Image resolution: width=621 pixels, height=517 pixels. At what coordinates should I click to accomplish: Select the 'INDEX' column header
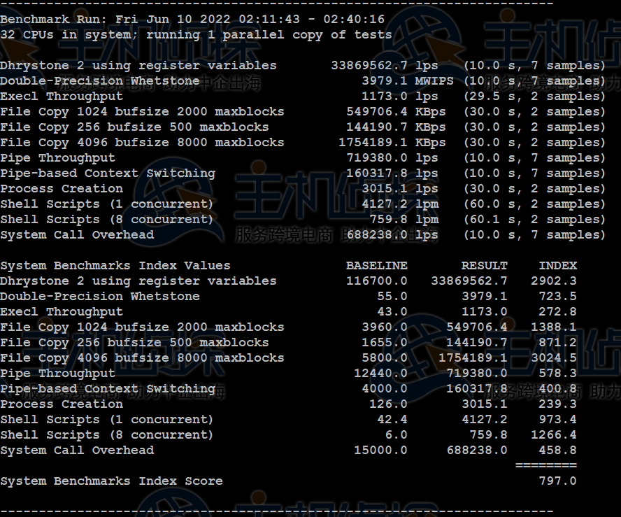click(x=557, y=265)
